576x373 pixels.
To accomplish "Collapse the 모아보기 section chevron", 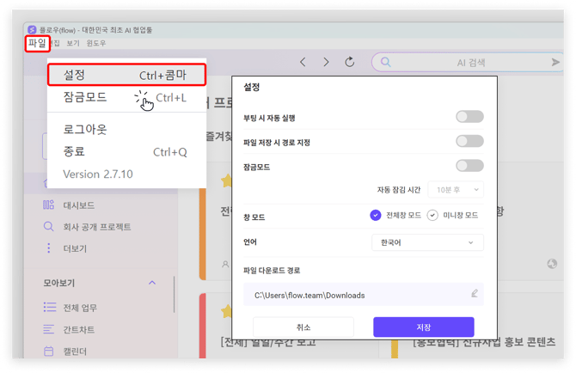I will pyautogui.click(x=152, y=283).
